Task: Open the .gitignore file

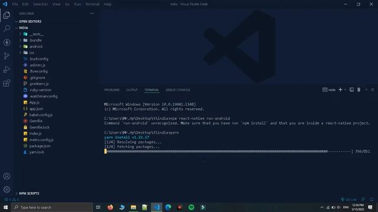Action: (x=37, y=78)
